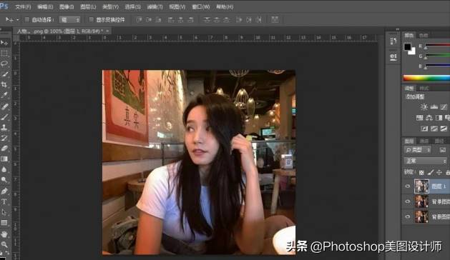This screenshot has height=260, width=450.
Task: Select the Dodge tool
Action: [x=4, y=180]
